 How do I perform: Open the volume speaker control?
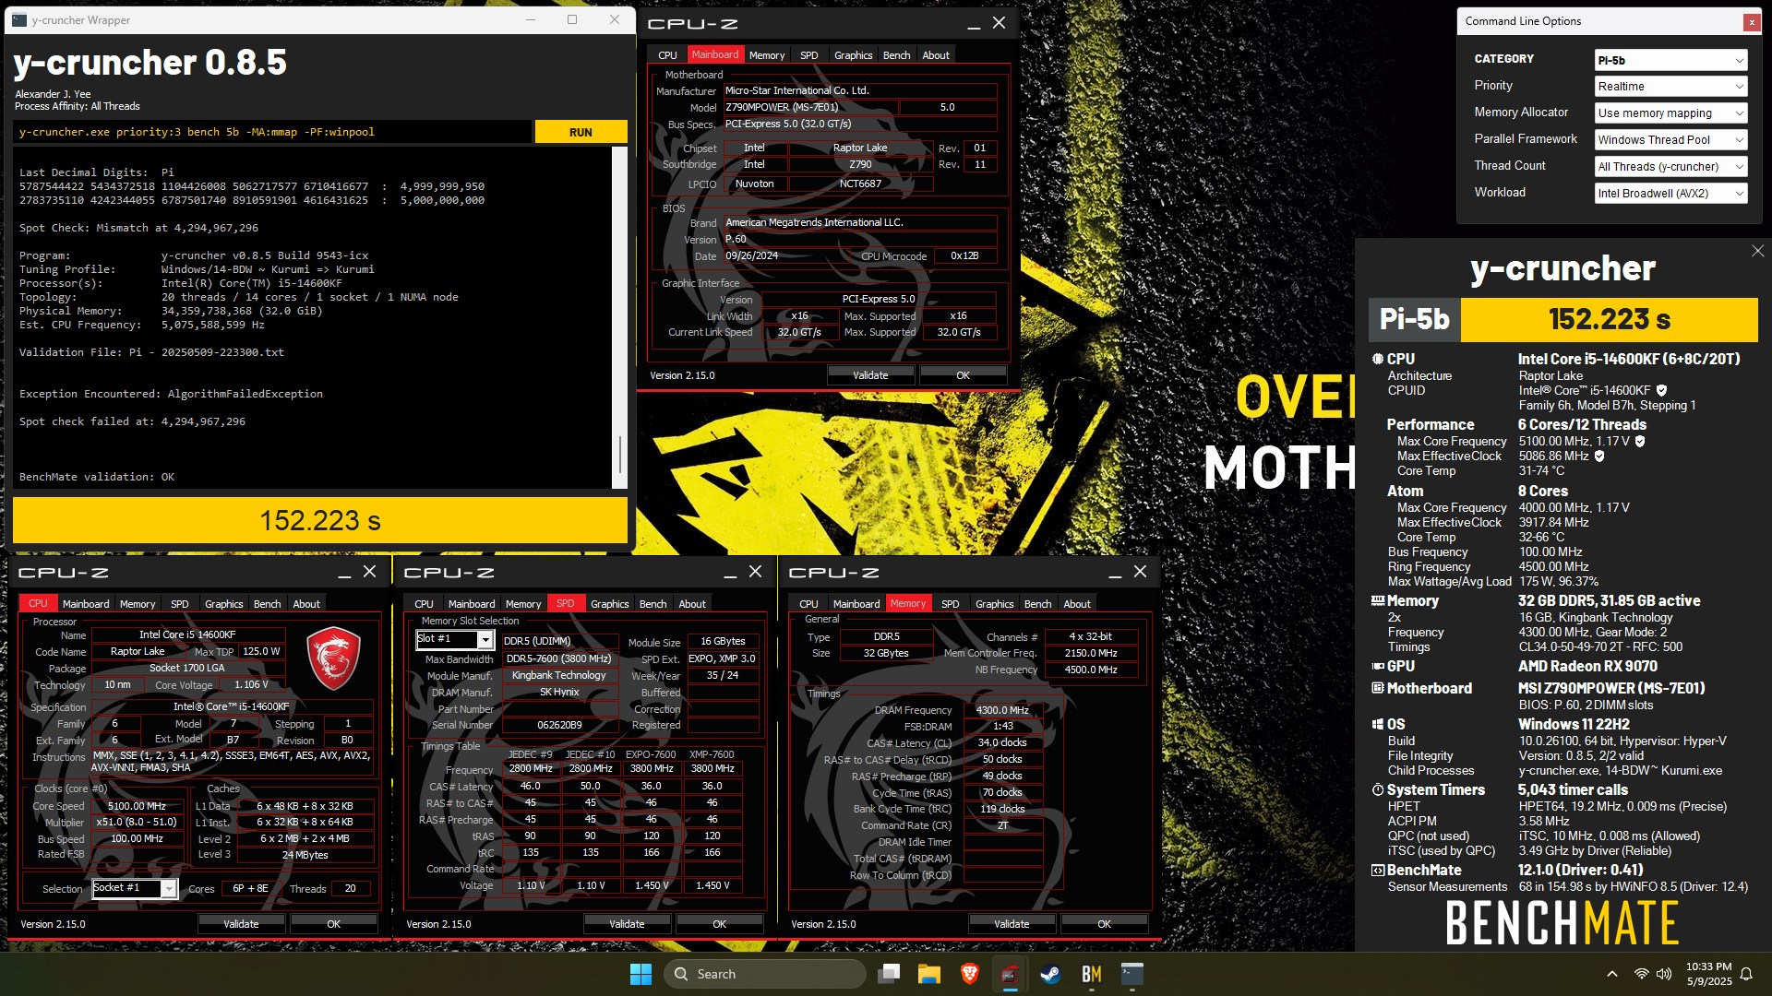(1664, 974)
